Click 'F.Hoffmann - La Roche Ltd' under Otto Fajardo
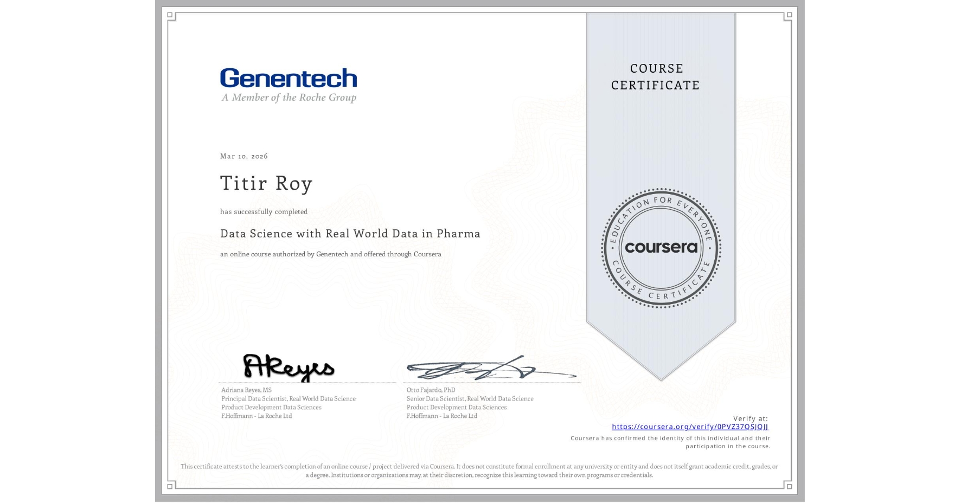The height and width of the screenshot is (503, 961). (x=442, y=416)
